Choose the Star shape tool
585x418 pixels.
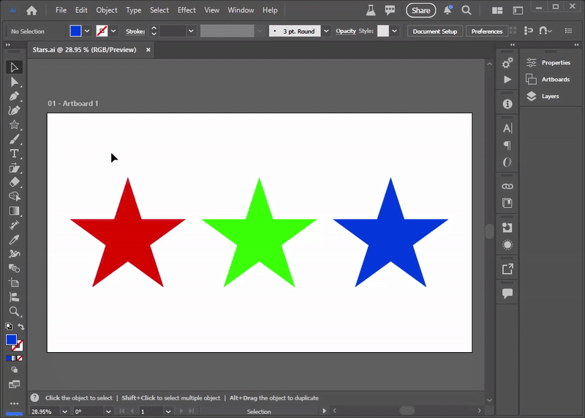(14, 125)
